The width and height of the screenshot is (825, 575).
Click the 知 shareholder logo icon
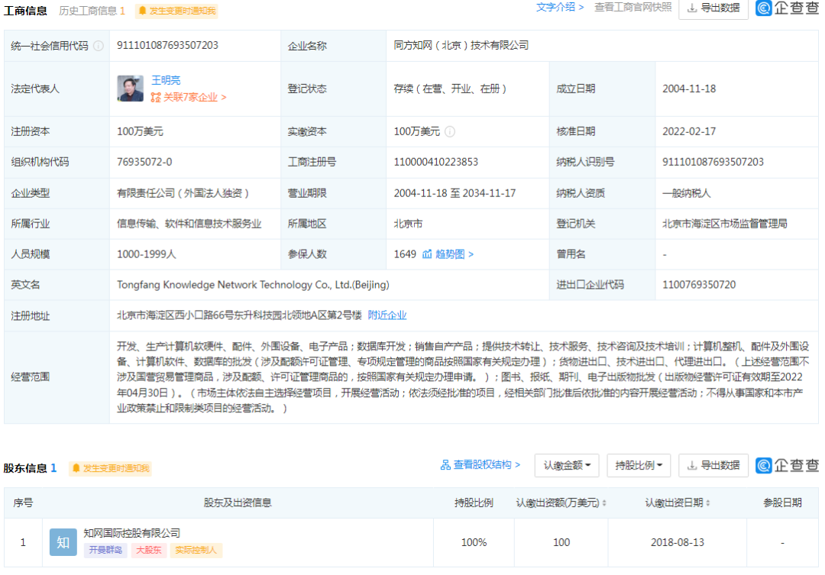[63, 542]
